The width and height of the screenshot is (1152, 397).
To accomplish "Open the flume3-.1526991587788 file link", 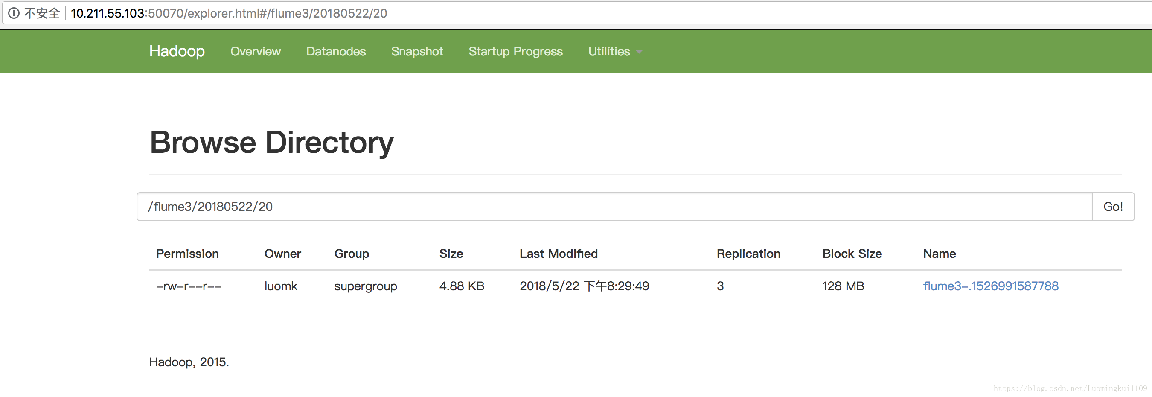I will [990, 286].
